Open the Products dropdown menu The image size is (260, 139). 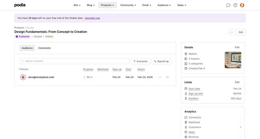[x=107, y=5]
